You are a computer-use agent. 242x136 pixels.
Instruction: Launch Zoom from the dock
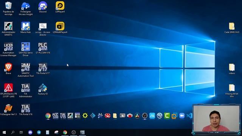pyautogui.click(x=182, y=116)
